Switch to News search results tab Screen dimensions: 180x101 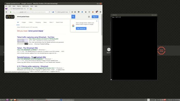[x=45, y=22]
